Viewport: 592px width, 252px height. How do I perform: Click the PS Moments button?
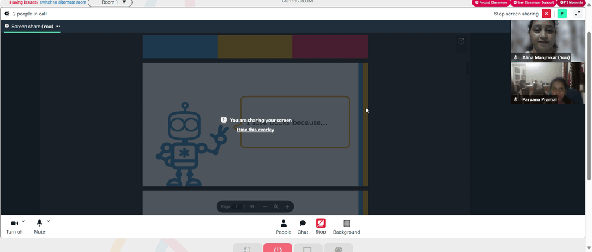(x=572, y=2)
